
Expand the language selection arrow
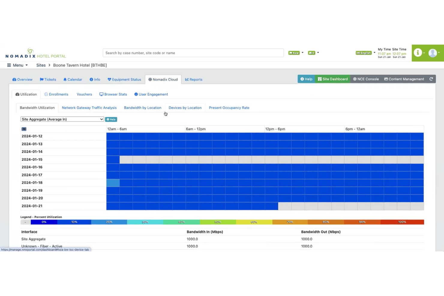[374, 53]
